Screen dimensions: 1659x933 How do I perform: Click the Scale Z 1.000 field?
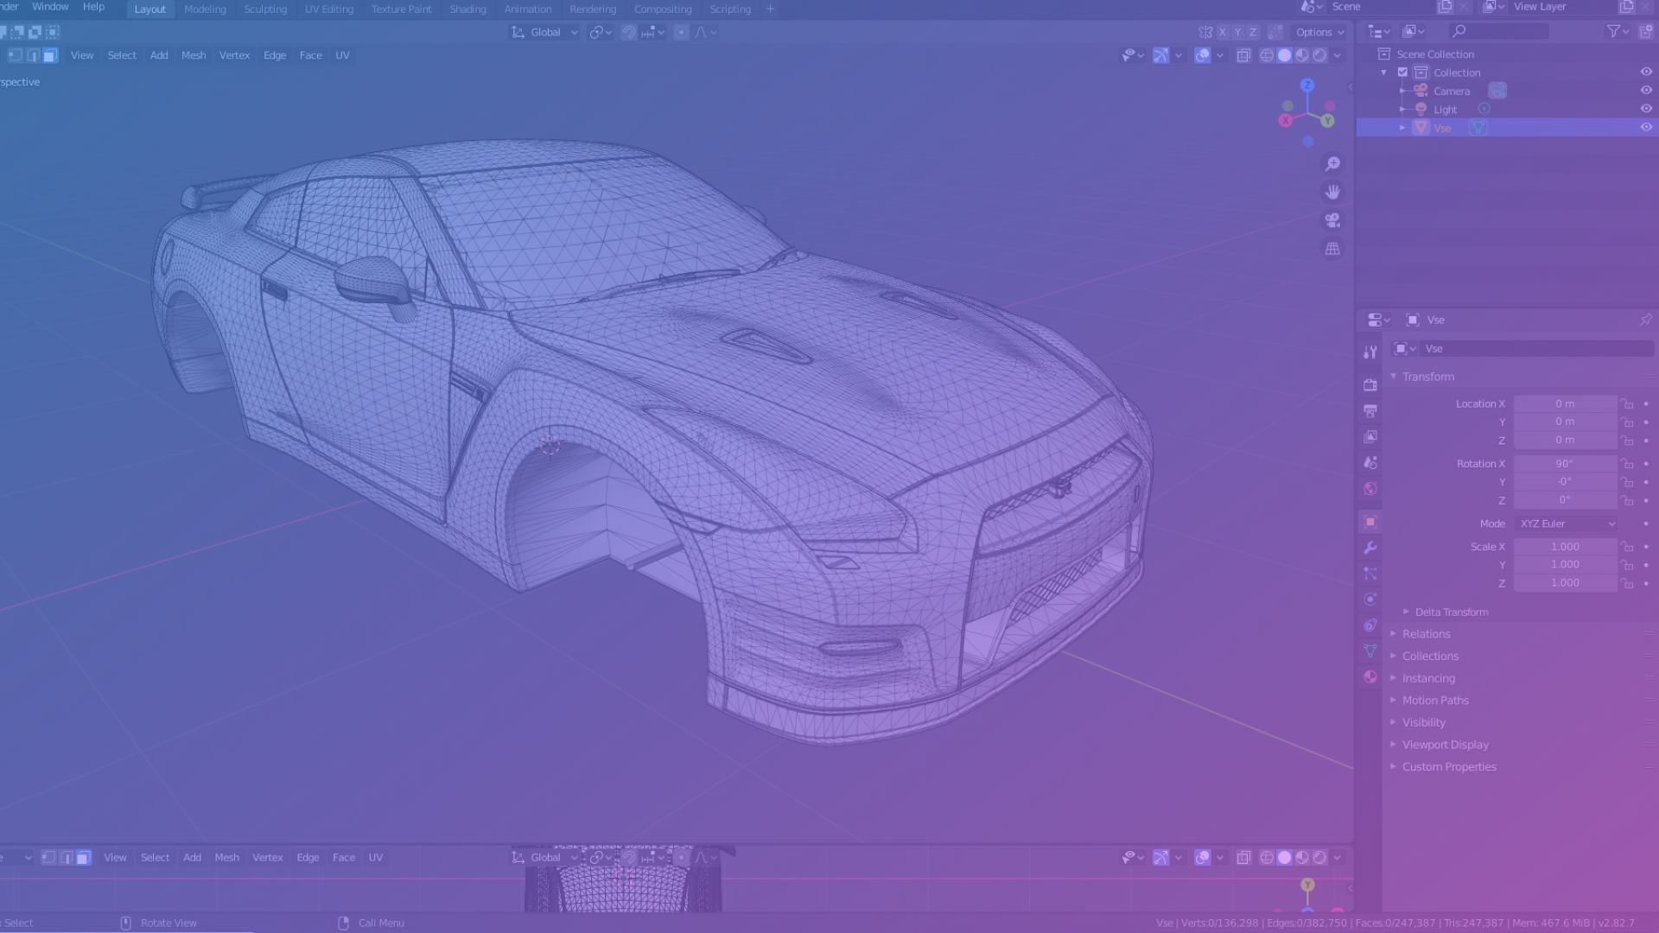(1565, 583)
